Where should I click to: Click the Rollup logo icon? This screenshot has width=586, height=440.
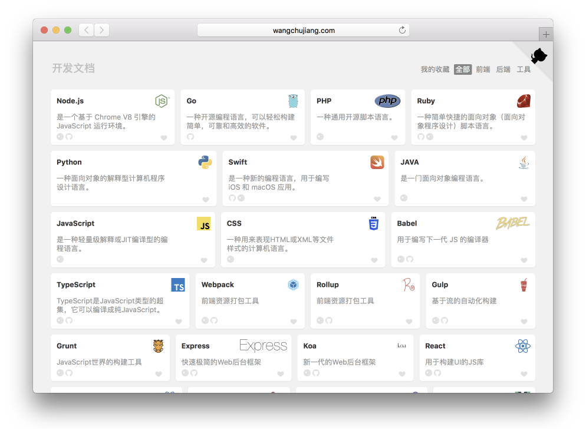[409, 284]
